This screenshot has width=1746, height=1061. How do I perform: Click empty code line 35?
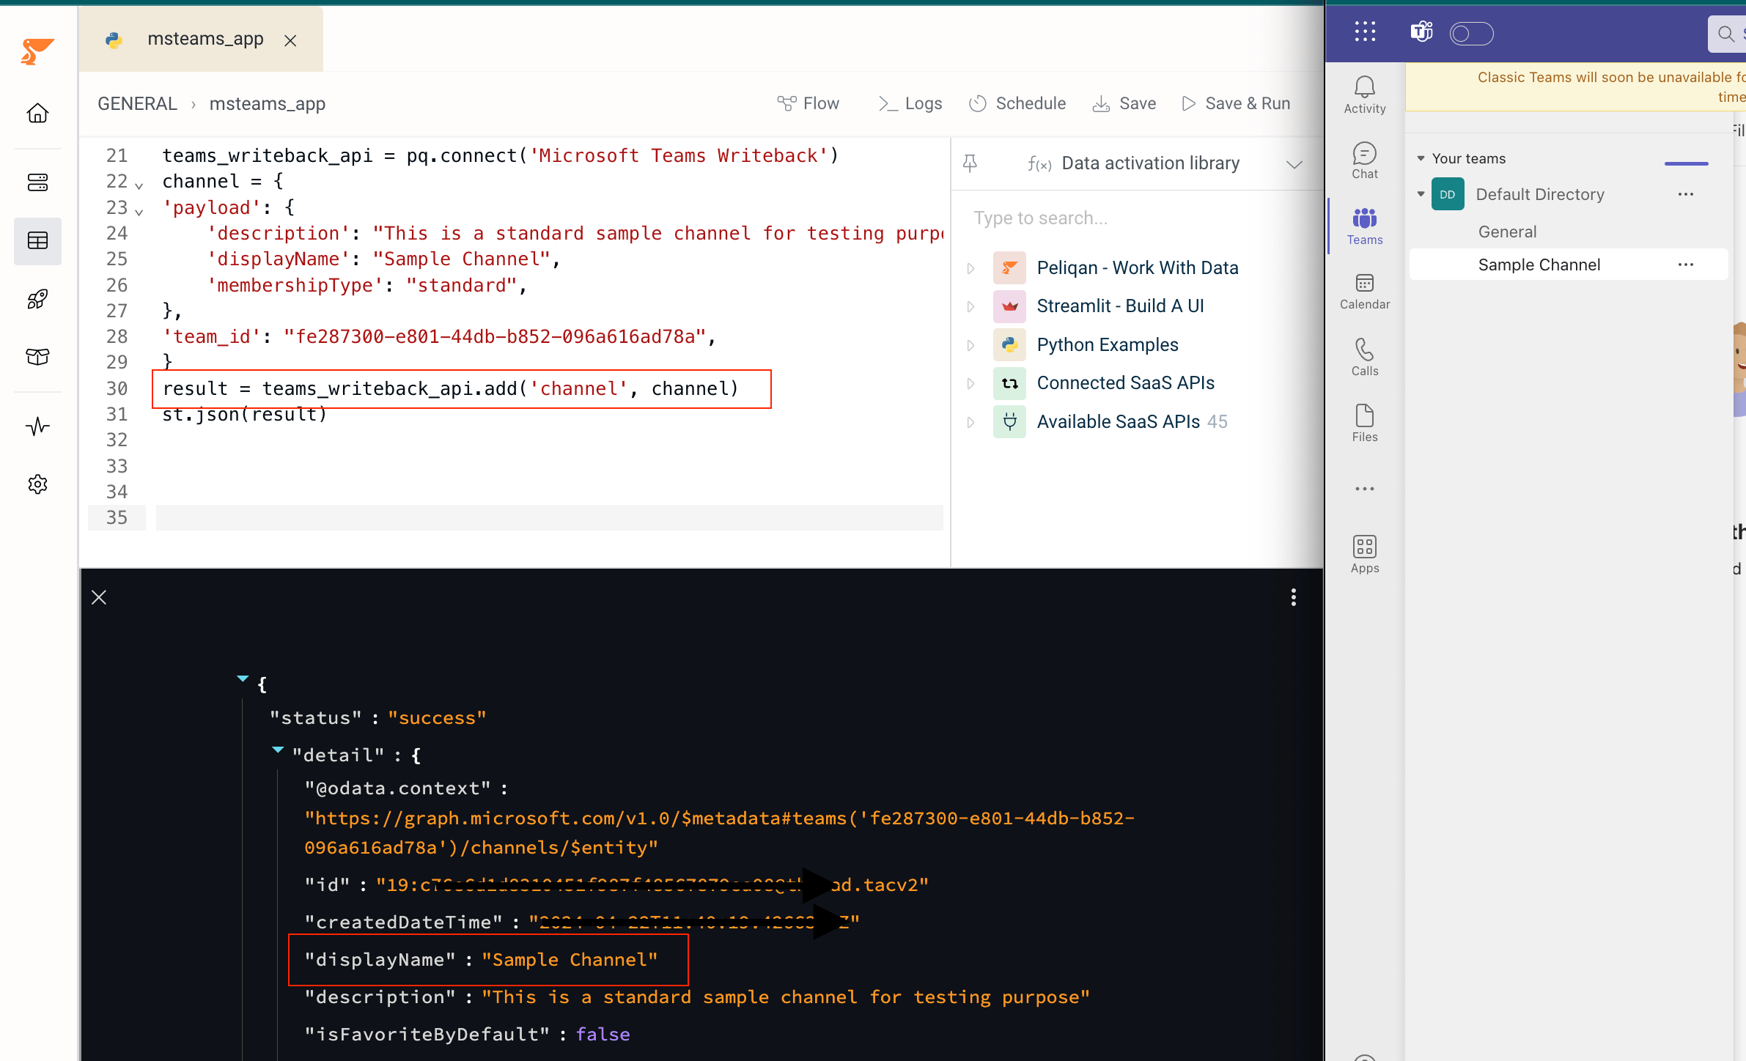(x=550, y=517)
